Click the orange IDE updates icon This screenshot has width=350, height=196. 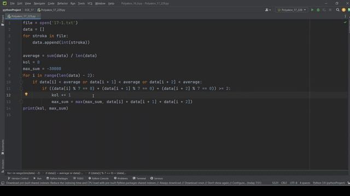344,10
